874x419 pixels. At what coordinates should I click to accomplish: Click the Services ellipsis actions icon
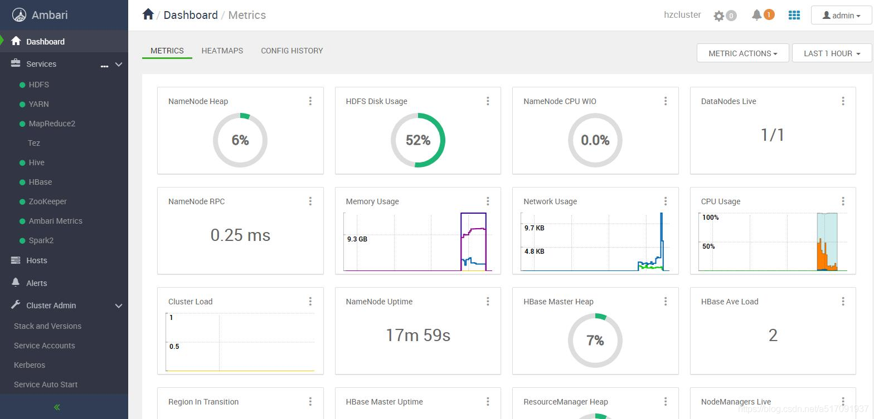[x=104, y=66]
